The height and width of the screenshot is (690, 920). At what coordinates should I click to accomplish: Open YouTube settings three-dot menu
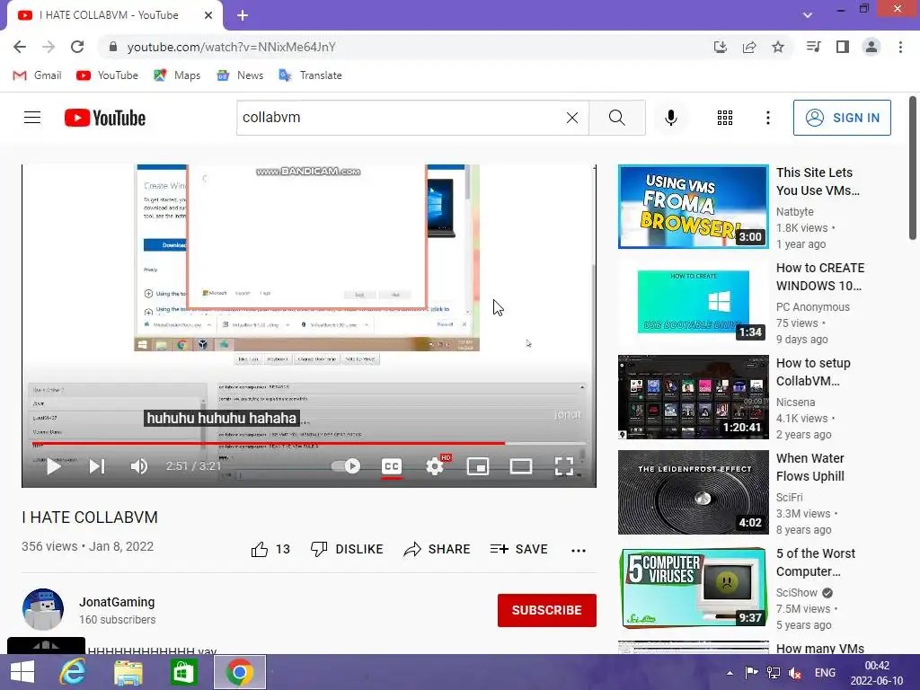pyautogui.click(x=768, y=118)
